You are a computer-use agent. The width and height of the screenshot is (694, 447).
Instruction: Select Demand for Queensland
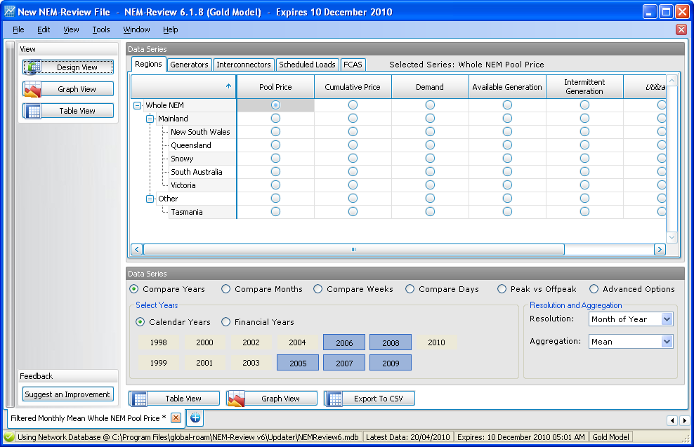point(430,145)
